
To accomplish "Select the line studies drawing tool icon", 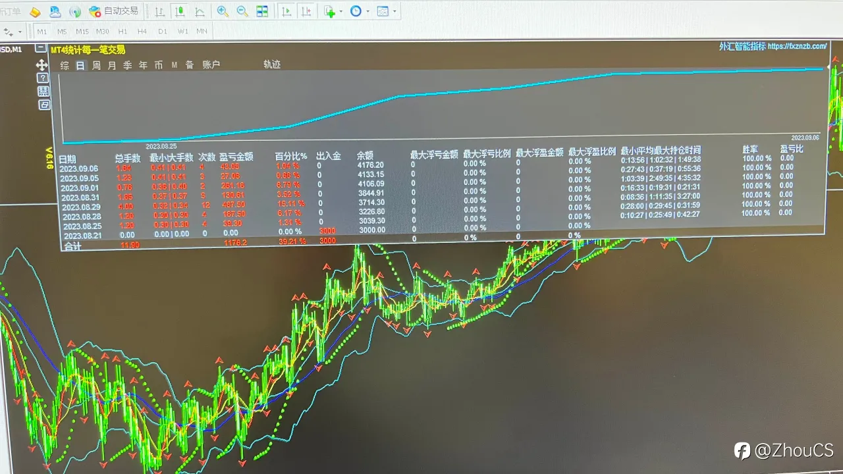I will pyautogui.click(x=9, y=32).
